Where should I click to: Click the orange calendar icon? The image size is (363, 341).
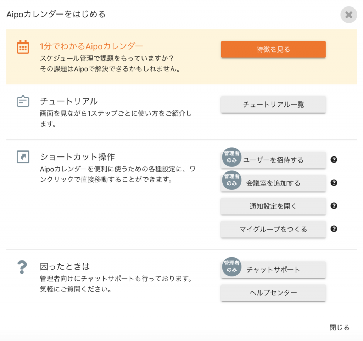tap(23, 47)
